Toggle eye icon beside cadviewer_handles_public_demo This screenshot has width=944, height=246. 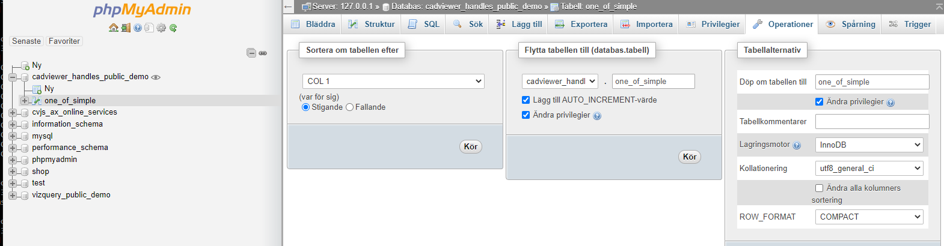156,77
